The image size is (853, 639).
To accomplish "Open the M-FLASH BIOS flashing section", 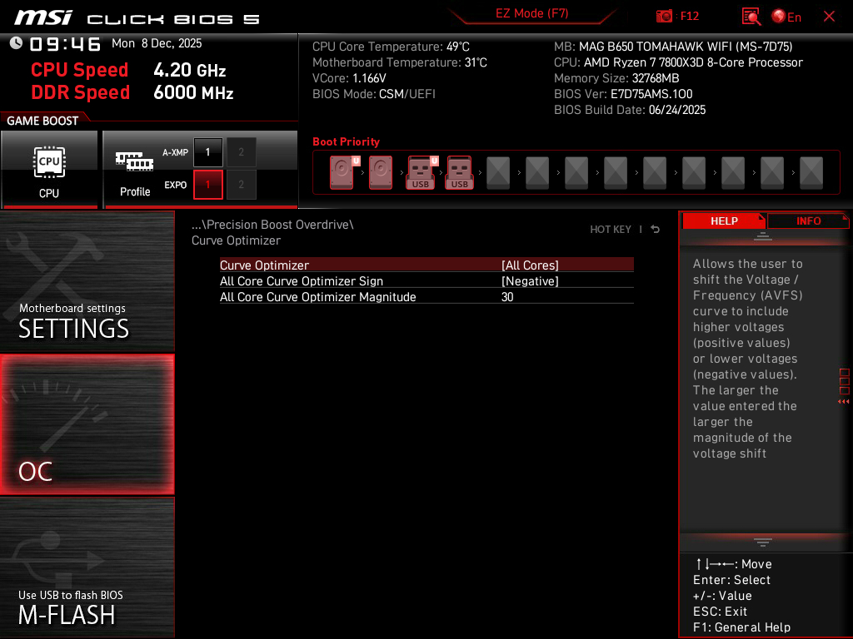I will pyautogui.click(x=87, y=567).
